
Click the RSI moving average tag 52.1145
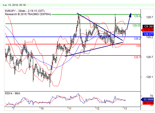(148, 103)
